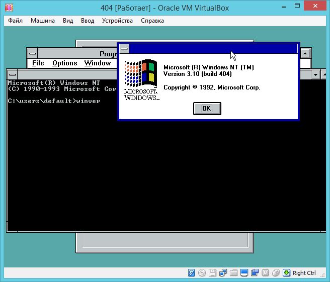Click the display monitor indicator icon
This screenshot has width=330, height=282.
[x=244, y=273]
